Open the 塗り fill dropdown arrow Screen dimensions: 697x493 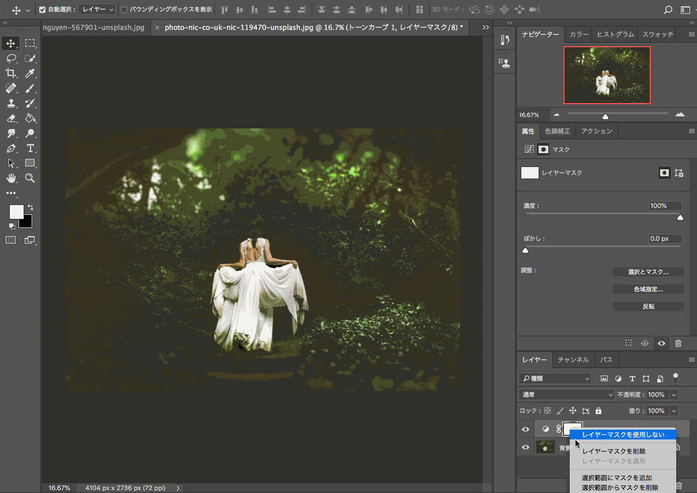tap(674, 411)
